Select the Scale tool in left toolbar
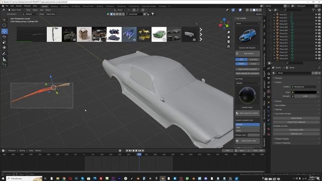The width and height of the screenshot is (322, 181). point(5,42)
